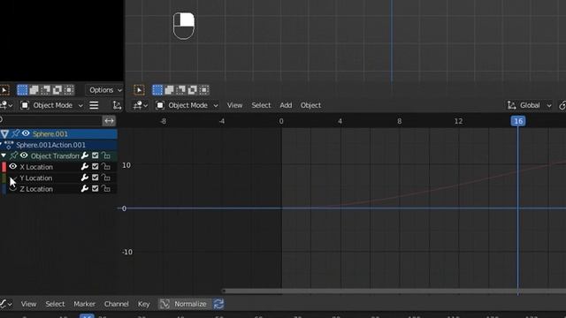Lock the Y Location channel
Viewport: 566px width, 318px height.
[x=106, y=178]
